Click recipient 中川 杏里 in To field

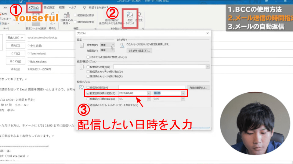(x=36, y=46)
